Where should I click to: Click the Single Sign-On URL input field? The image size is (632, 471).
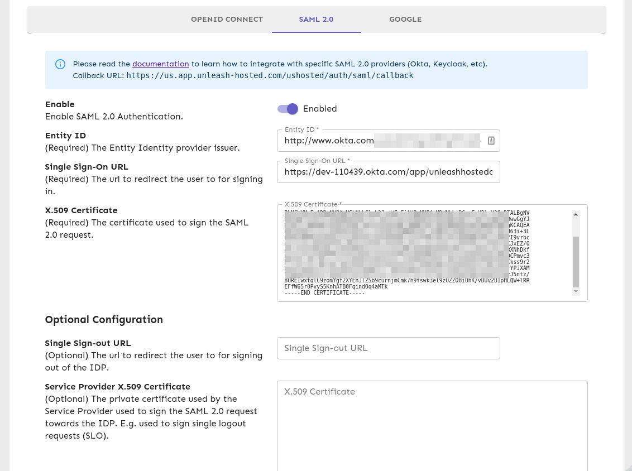point(388,172)
